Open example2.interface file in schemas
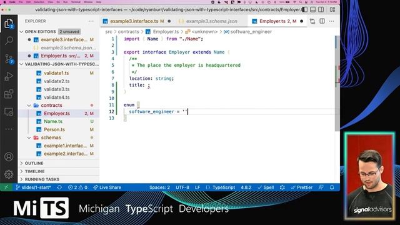 click(x=66, y=154)
